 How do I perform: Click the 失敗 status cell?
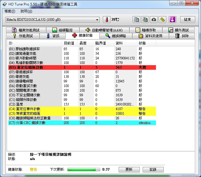coord(142,67)
